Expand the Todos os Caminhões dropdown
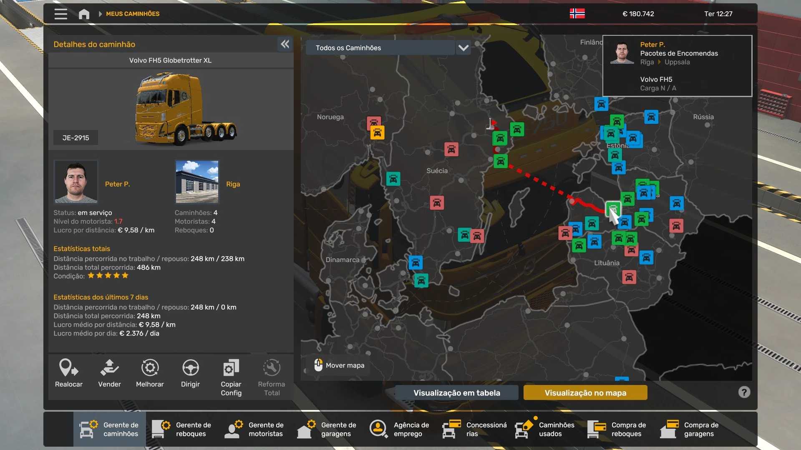Viewport: 801px width, 450px height. click(x=463, y=48)
